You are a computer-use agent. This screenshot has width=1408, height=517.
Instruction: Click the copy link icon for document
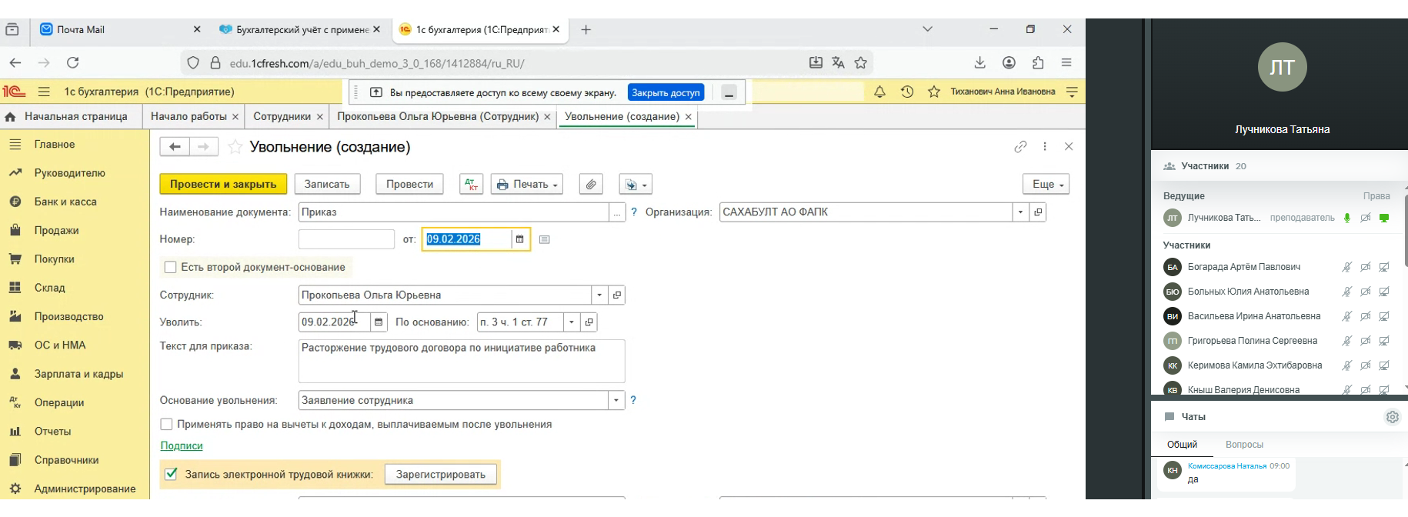point(1020,146)
